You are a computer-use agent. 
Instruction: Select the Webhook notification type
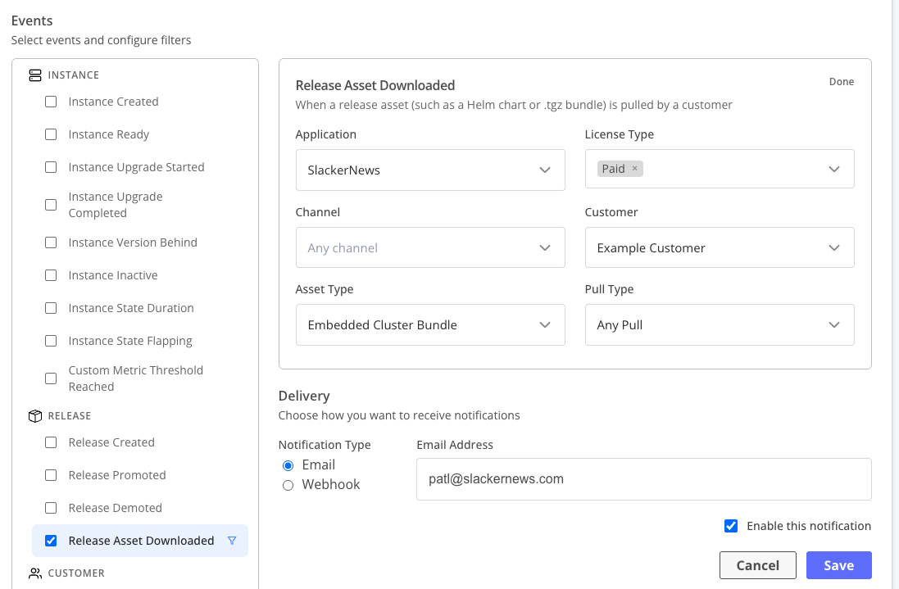[288, 485]
